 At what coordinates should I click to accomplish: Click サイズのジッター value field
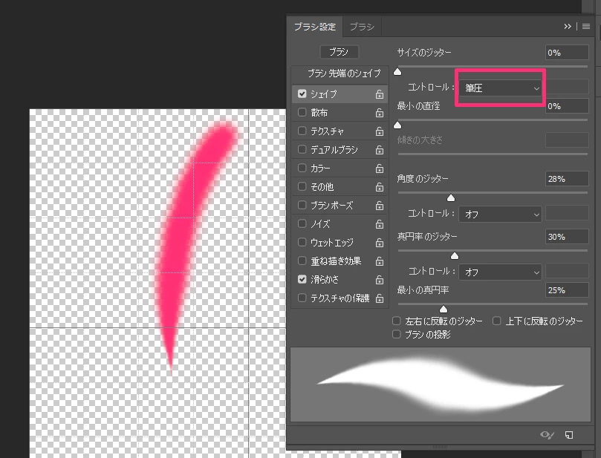[x=567, y=53]
